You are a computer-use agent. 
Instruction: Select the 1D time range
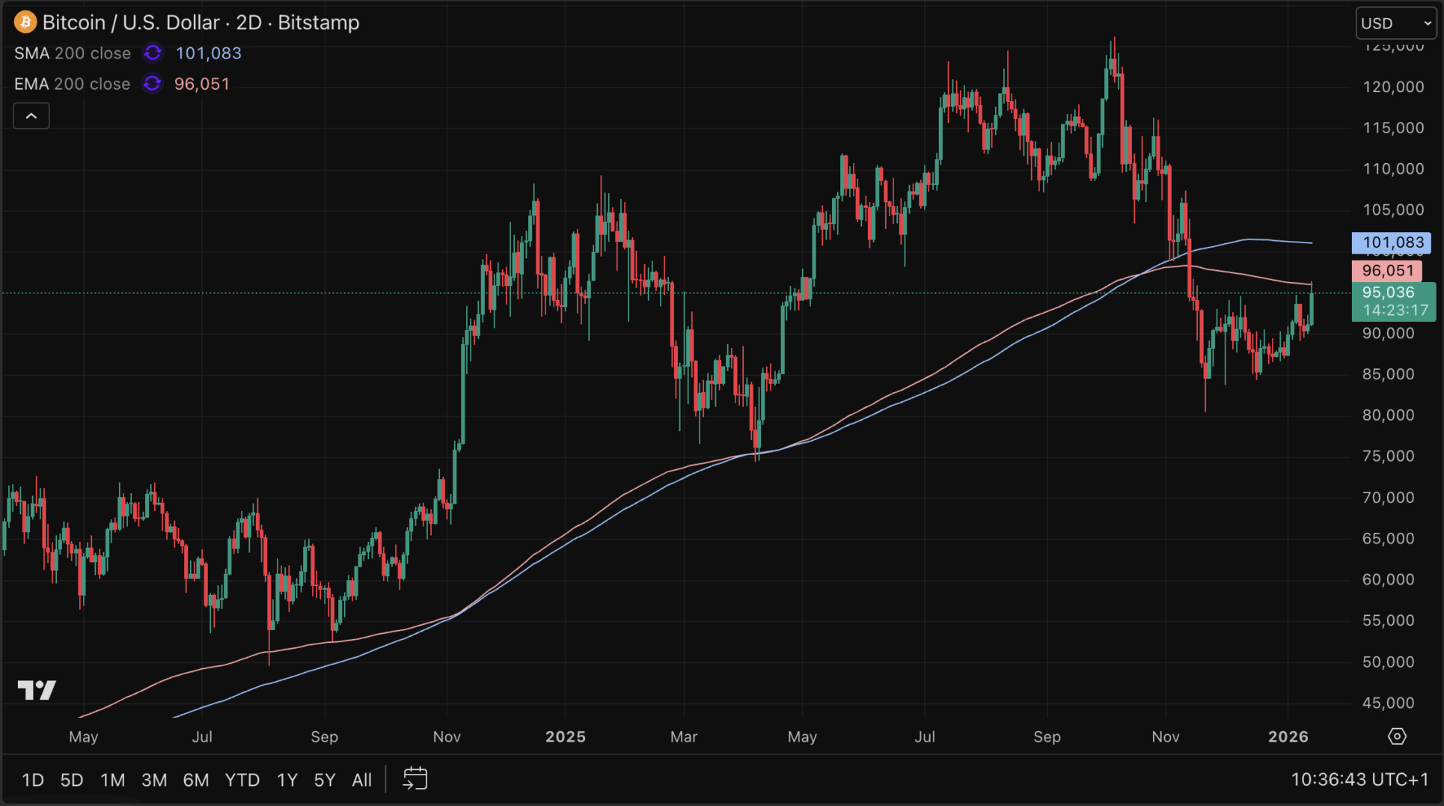32,780
